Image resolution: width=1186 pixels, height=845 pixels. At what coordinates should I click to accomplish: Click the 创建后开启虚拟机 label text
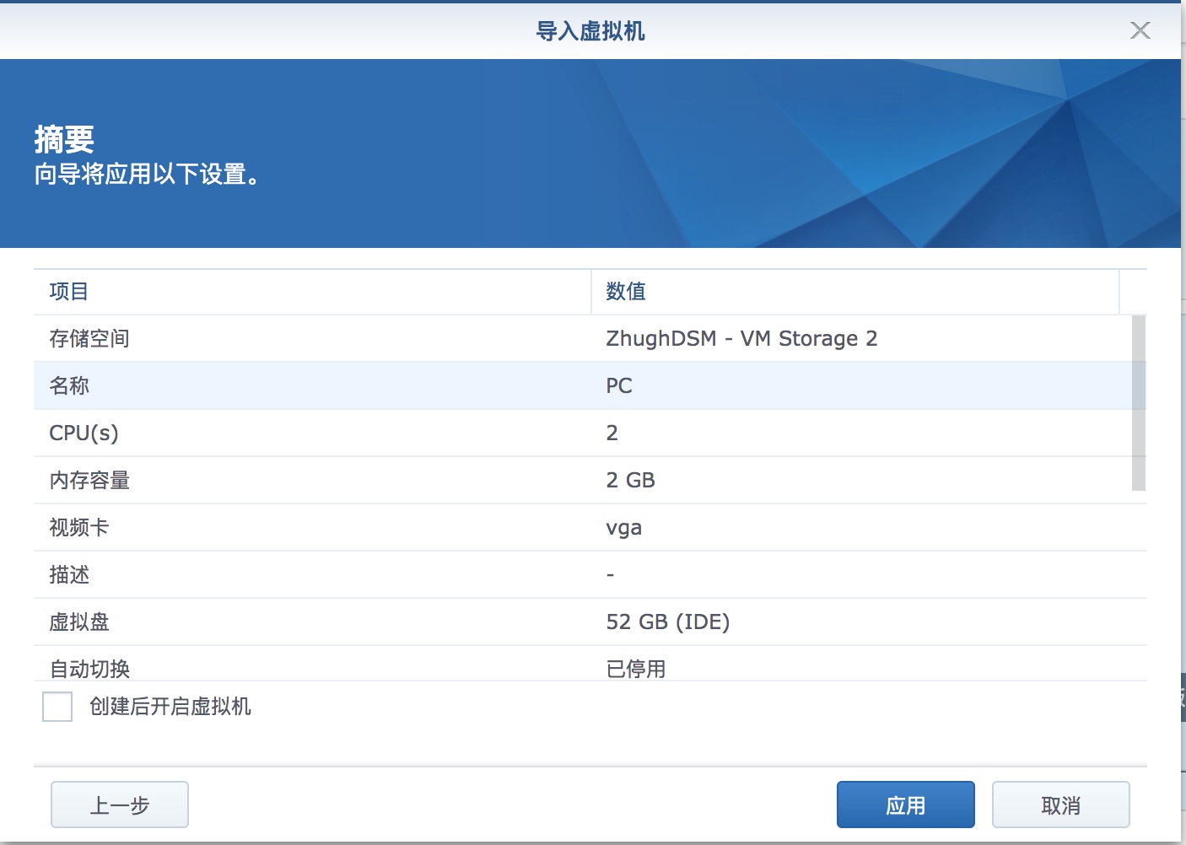click(170, 707)
